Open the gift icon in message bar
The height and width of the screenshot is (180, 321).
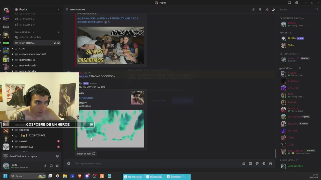point(244,163)
